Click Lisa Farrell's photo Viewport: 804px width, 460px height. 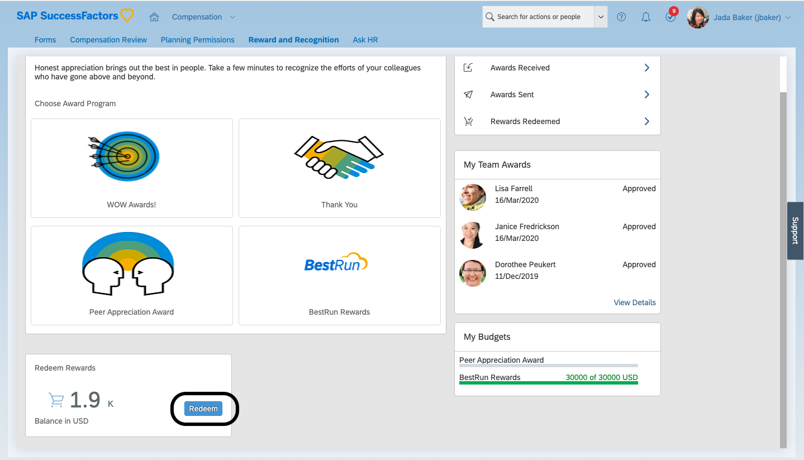(x=473, y=197)
